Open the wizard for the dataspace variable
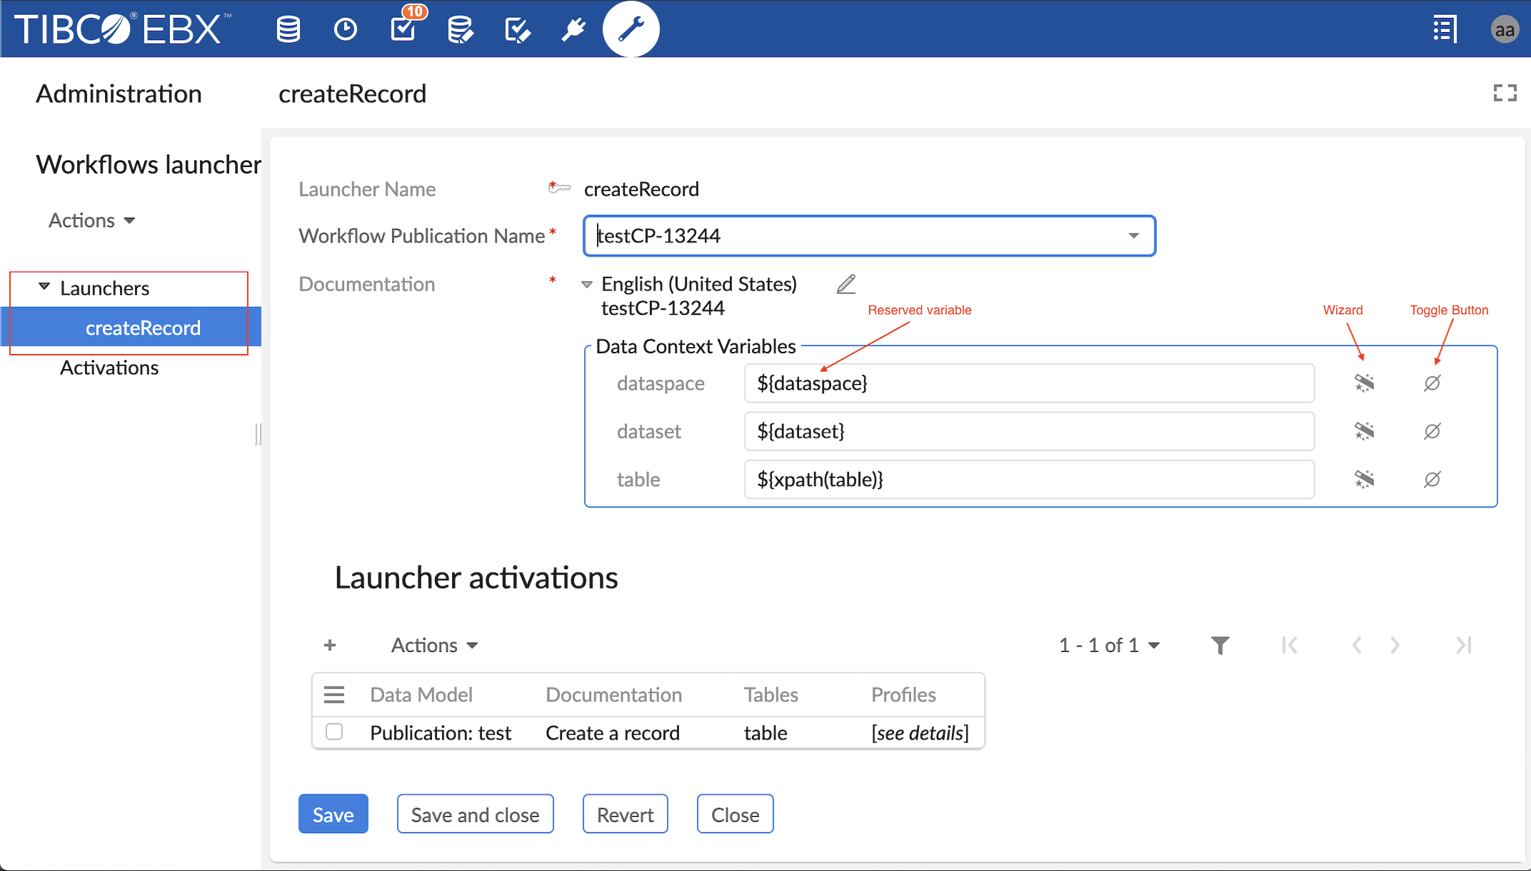This screenshot has width=1531, height=871. click(x=1364, y=383)
